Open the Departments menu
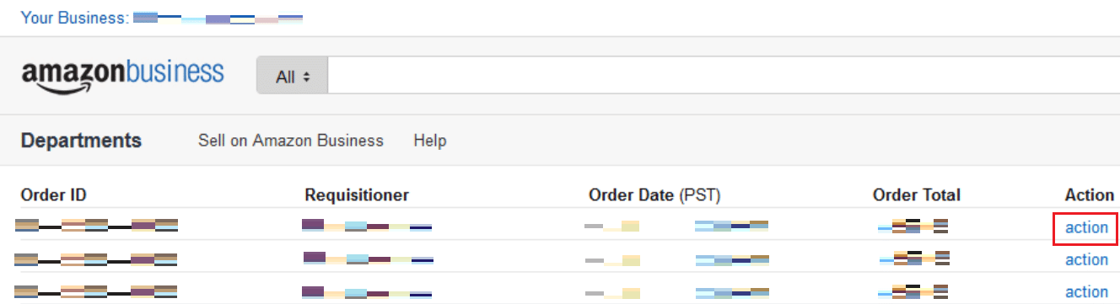 [81, 141]
